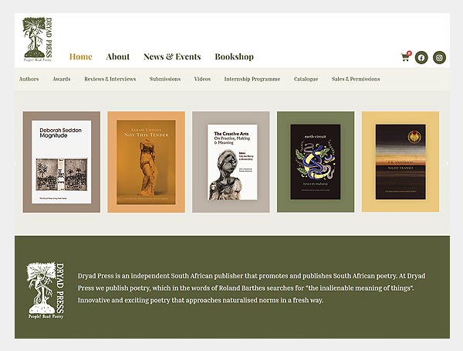Open the Authors page
This screenshot has height=351, width=463.
(x=29, y=79)
